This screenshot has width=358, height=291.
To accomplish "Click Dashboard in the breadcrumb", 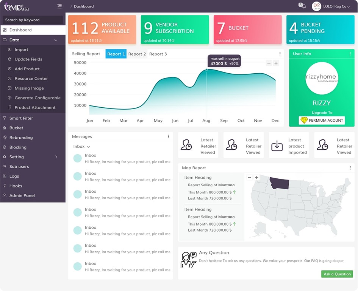I will click(x=84, y=6).
